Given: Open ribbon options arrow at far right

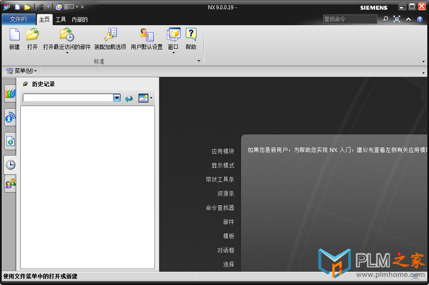Looking at the screenshot, I should pyautogui.click(x=424, y=62).
